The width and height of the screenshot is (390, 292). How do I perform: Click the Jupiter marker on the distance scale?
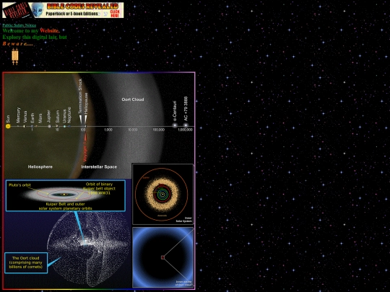click(49, 126)
